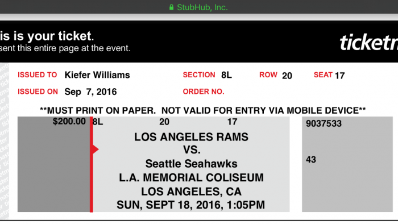The height and width of the screenshot is (224, 398).
Task: Click the green padlock security icon
Action: pos(171,7)
